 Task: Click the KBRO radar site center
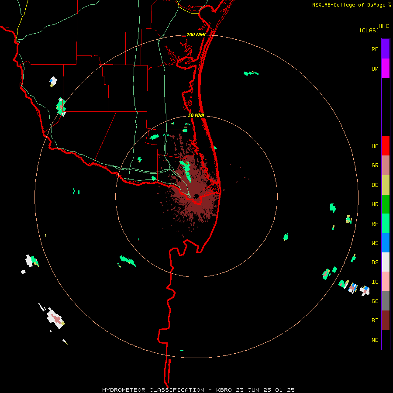coord(196,196)
